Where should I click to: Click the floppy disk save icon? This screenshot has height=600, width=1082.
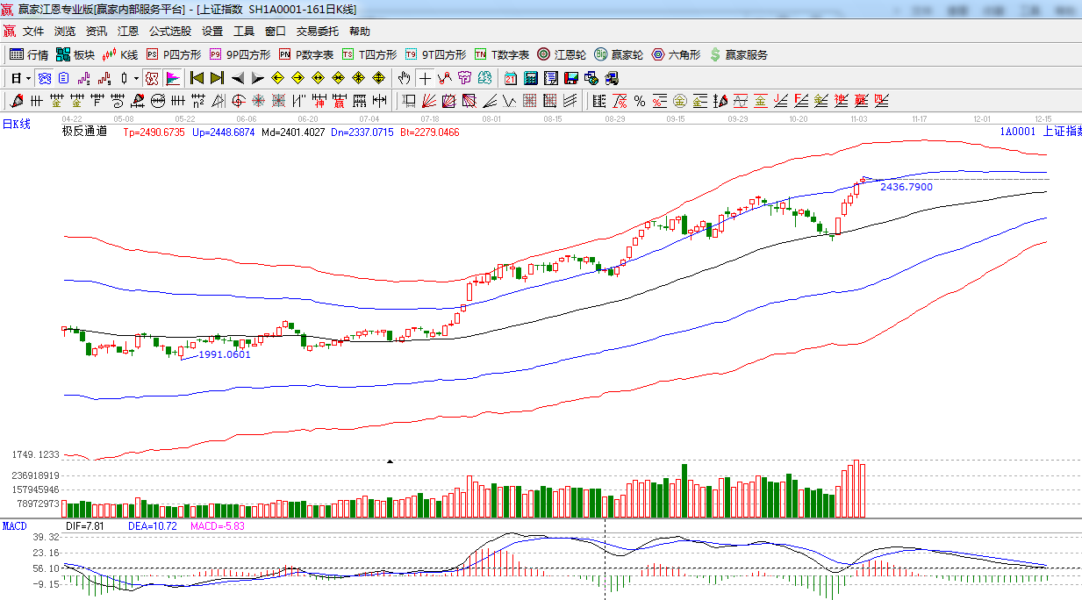coord(571,78)
